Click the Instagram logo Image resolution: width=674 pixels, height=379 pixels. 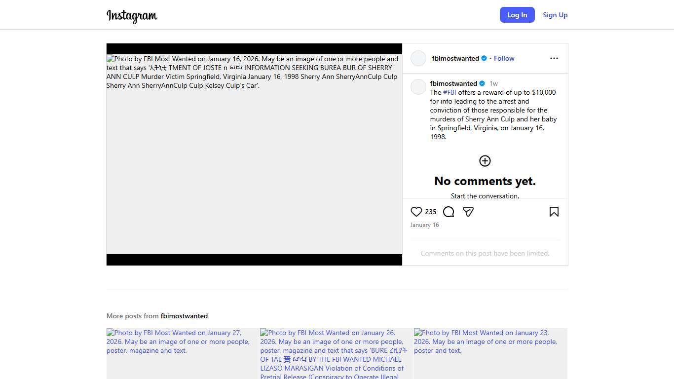(x=132, y=16)
